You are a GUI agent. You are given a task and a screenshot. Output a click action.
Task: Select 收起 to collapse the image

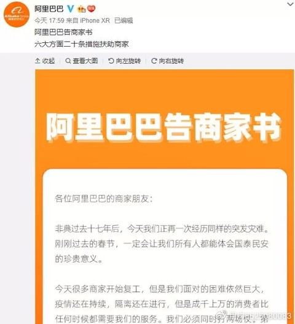pyautogui.click(x=49, y=61)
